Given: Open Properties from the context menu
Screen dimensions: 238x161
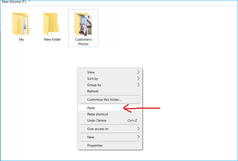Looking at the screenshot, I should (95, 145).
